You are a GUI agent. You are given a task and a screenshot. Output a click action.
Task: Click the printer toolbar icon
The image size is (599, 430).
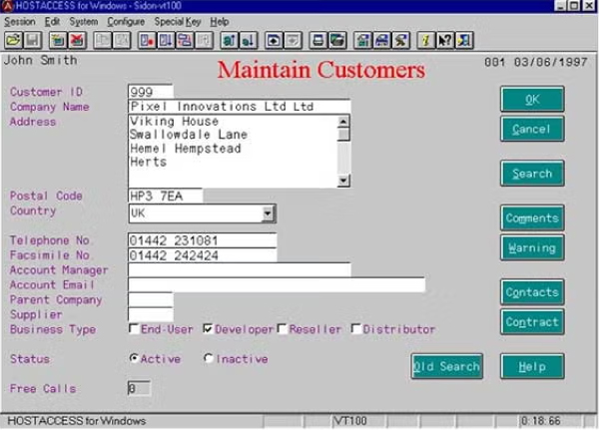(318, 40)
